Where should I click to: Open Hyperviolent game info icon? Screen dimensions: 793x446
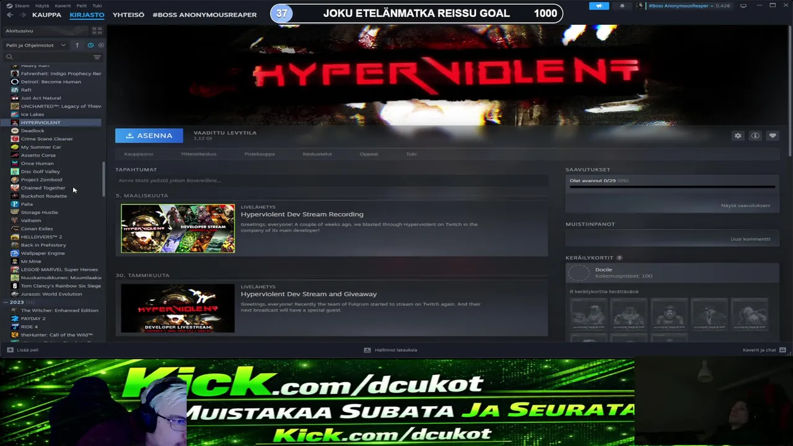click(755, 136)
